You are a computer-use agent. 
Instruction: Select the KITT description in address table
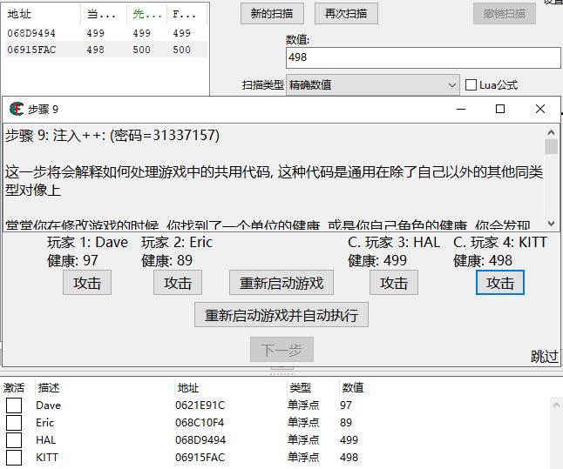[47, 458]
